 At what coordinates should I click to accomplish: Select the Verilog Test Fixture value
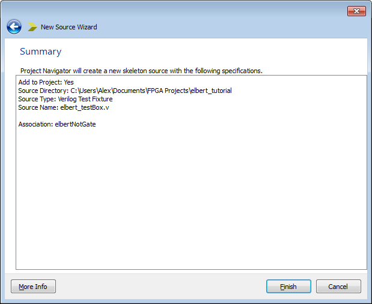coord(85,99)
